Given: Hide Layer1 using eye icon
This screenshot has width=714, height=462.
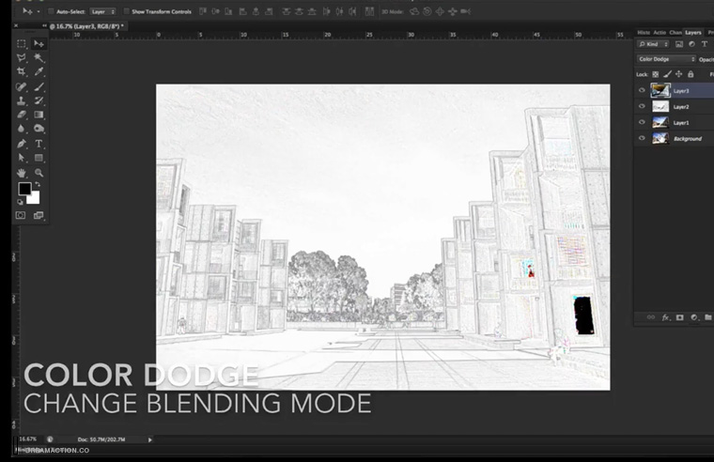Looking at the screenshot, I should (x=642, y=122).
